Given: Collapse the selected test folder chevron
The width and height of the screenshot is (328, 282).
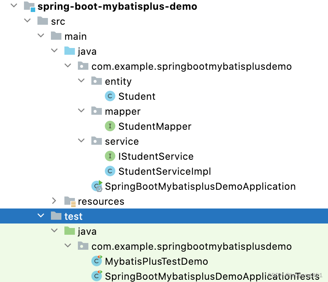Looking at the screenshot, I should pos(41,216).
